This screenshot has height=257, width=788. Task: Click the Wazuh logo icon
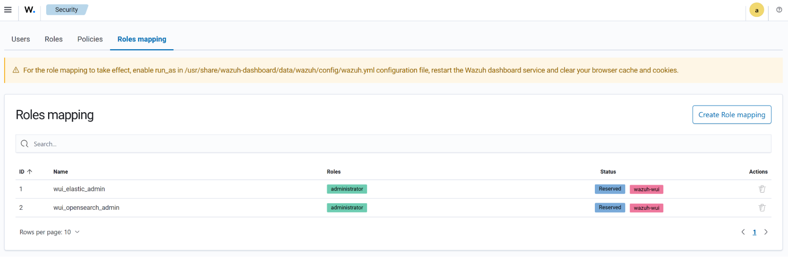(x=30, y=10)
